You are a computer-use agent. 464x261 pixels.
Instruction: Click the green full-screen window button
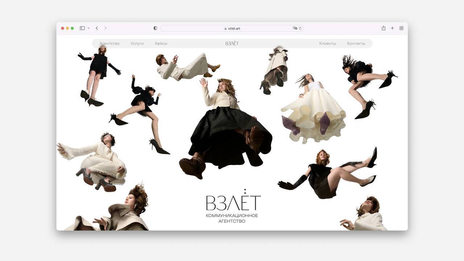[x=72, y=28]
